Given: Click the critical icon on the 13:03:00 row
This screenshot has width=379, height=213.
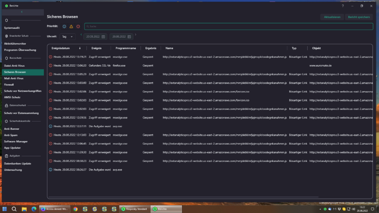Looking at the screenshot, I should 50,83.
